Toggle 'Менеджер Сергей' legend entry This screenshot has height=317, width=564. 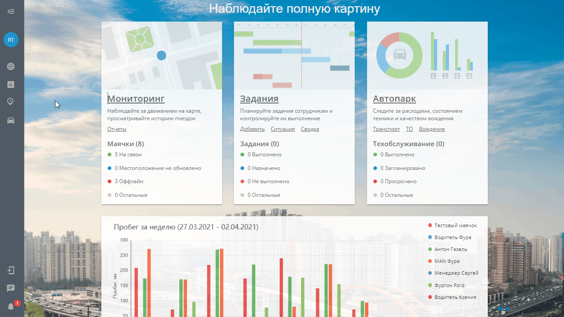[453, 273]
